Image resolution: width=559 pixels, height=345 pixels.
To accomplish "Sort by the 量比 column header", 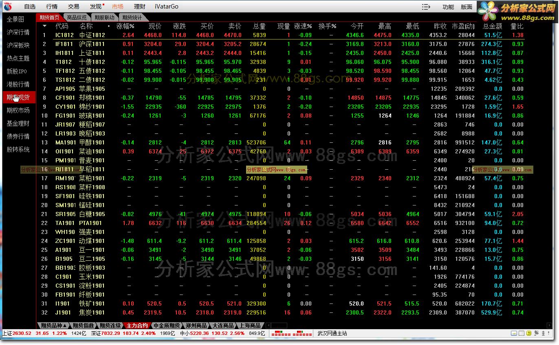I will click(517, 26).
